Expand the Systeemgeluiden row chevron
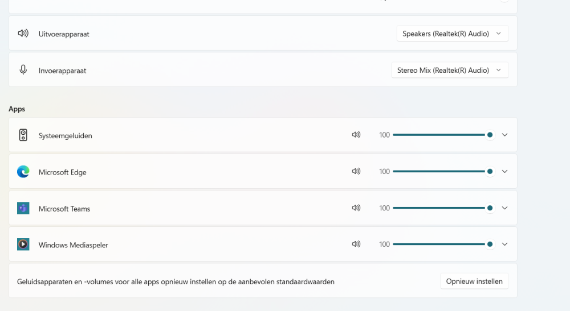Viewport: 570px width, 311px height. 504,135
